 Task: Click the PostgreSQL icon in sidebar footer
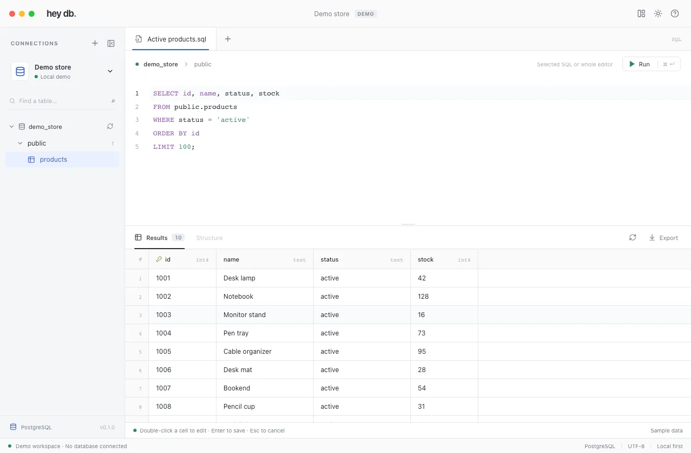[x=13, y=427]
